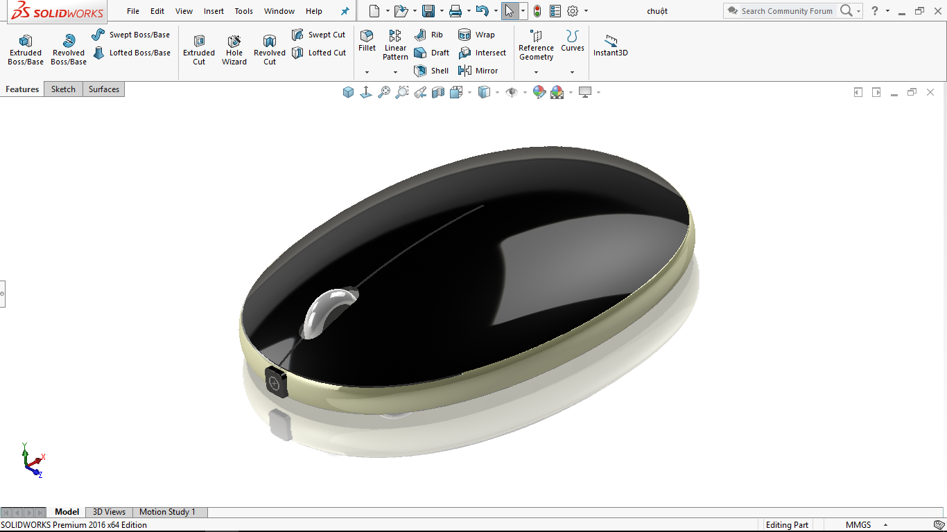Image resolution: width=947 pixels, height=532 pixels.
Task: Activate the Extruded Cut tool
Action: tap(199, 50)
